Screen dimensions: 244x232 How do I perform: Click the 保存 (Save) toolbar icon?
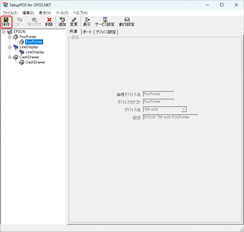click(x=6, y=22)
